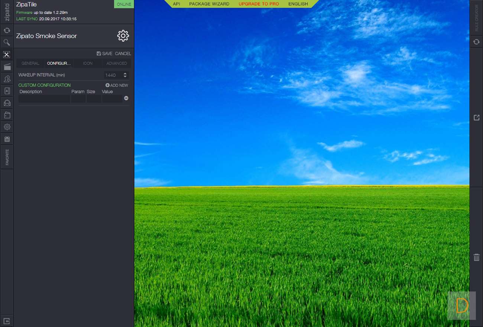The image size is (483, 327).
Task: Open the English language selector
Action: 298,4
